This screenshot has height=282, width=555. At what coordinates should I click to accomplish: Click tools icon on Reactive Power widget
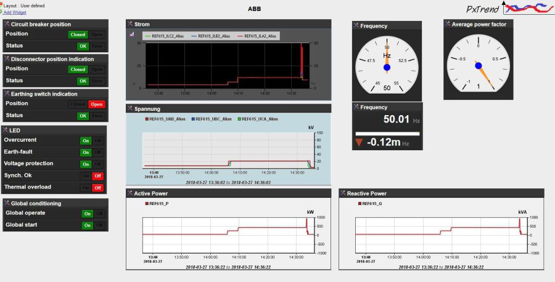[343, 193]
